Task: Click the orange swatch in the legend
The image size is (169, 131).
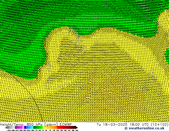Action: [54, 127]
